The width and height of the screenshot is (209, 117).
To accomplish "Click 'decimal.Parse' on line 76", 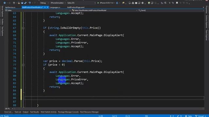I will (x=72, y=61).
